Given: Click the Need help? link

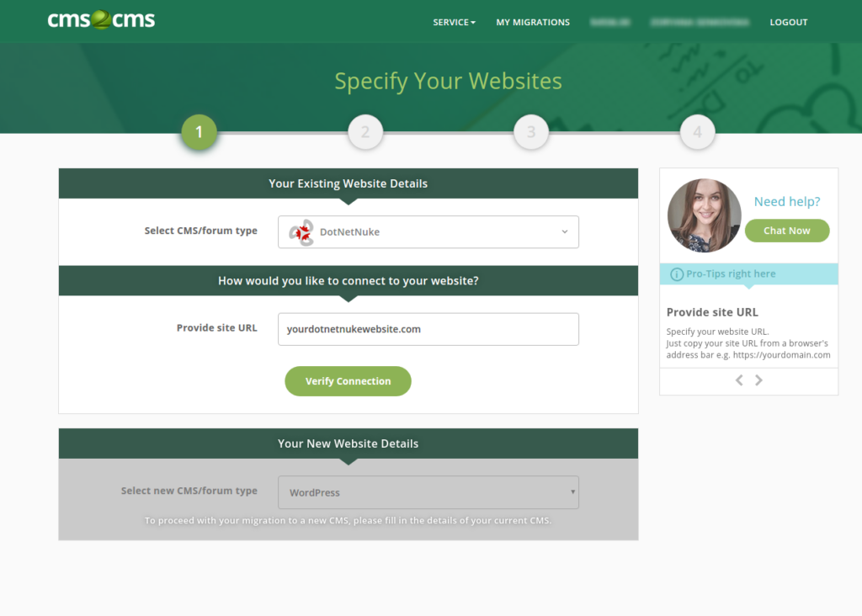Looking at the screenshot, I should pos(786,202).
